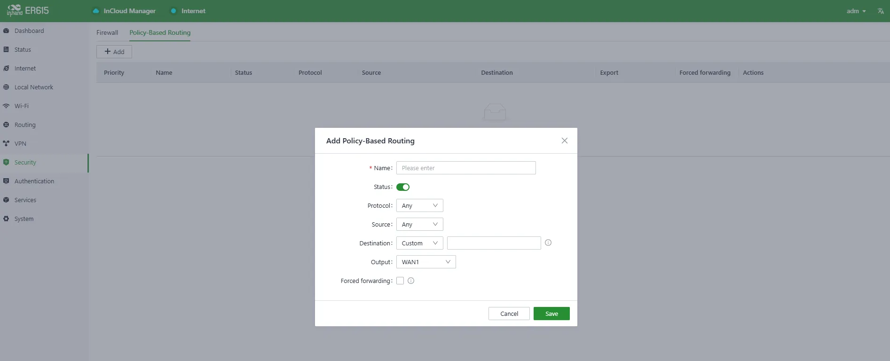Click the InHand ER615 logo
This screenshot has height=361, width=890.
pos(28,10)
